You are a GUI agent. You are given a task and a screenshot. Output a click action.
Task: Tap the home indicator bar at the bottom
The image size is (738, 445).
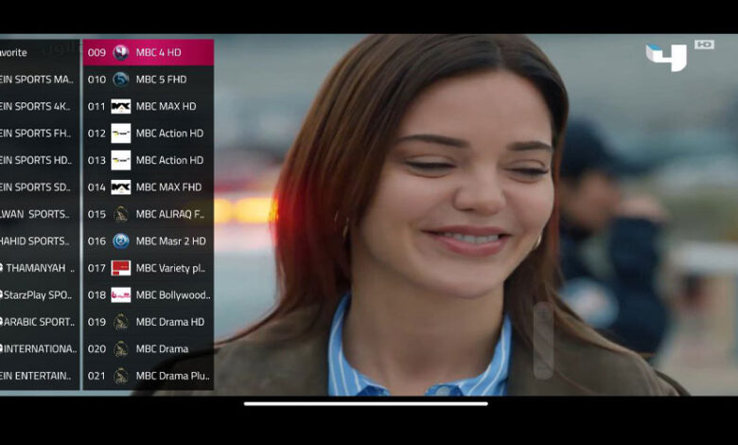(366, 404)
